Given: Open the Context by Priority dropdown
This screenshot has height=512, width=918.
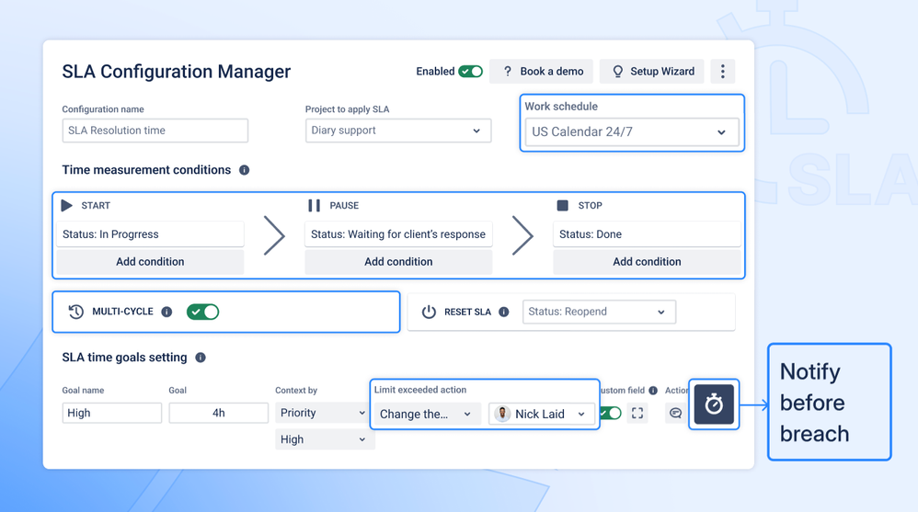Looking at the screenshot, I should (x=323, y=413).
